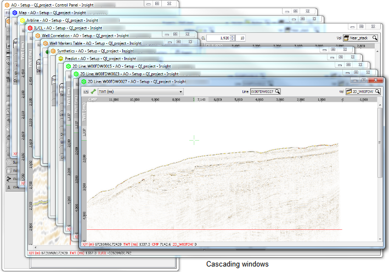
Task: Select the Map window title bar
Action: coord(52,13)
